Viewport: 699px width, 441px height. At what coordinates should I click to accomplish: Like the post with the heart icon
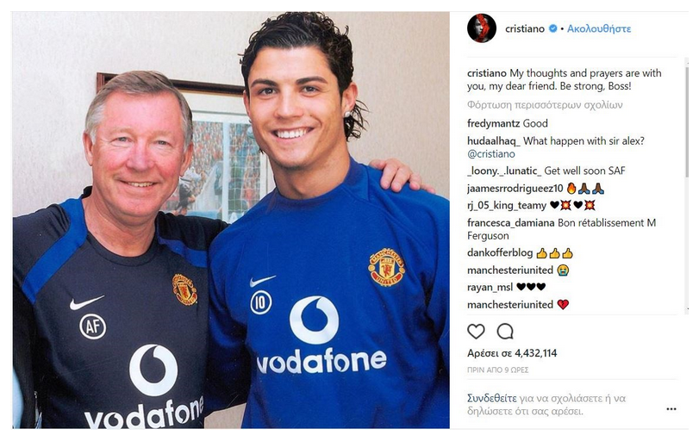coord(476,332)
